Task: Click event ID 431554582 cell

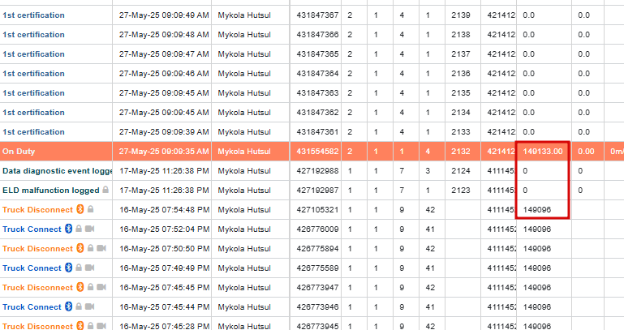Action: pos(317,152)
